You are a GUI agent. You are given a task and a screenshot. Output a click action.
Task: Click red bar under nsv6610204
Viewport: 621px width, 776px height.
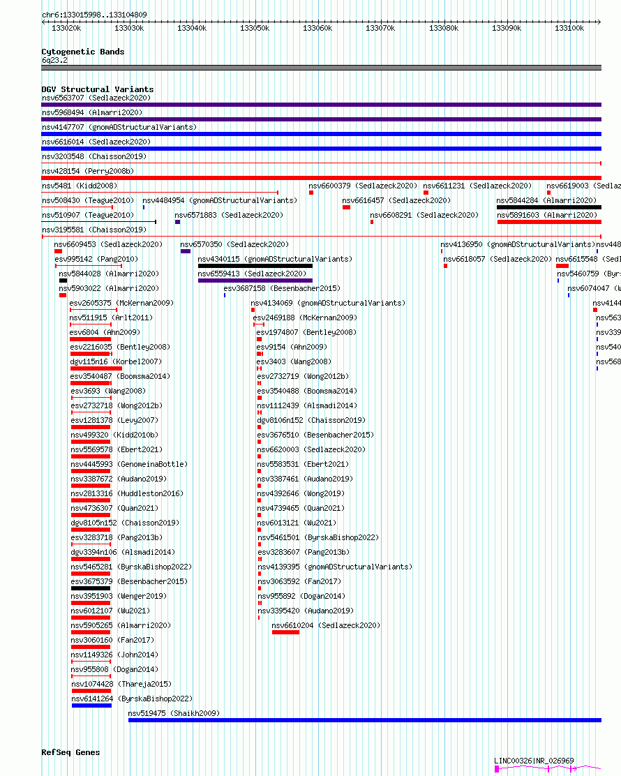tap(285, 632)
